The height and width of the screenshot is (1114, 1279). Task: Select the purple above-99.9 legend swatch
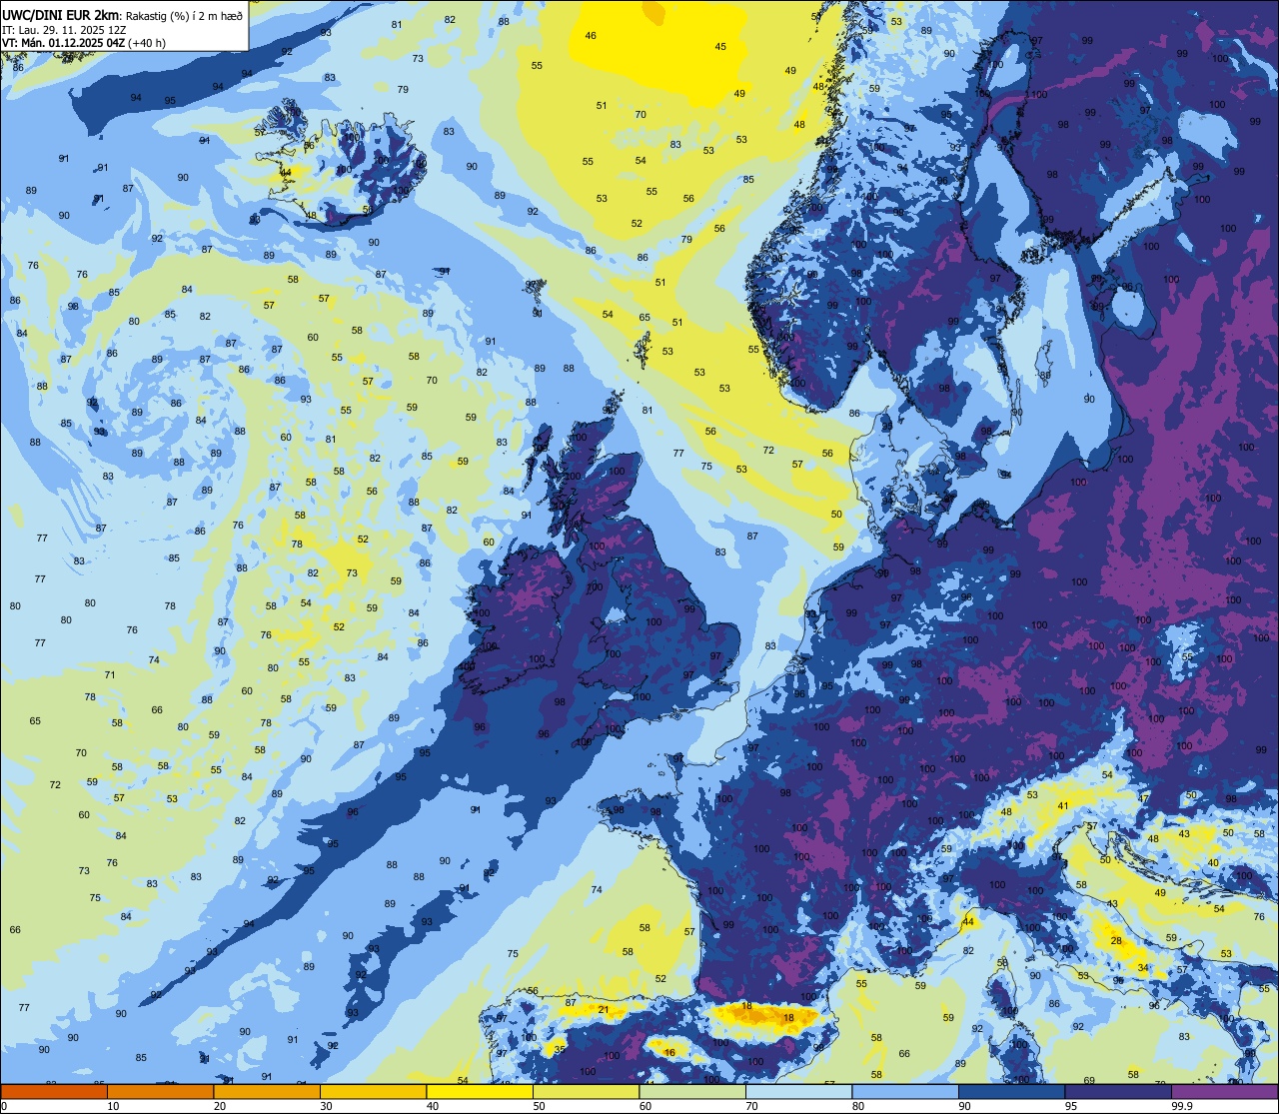click(1224, 1091)
